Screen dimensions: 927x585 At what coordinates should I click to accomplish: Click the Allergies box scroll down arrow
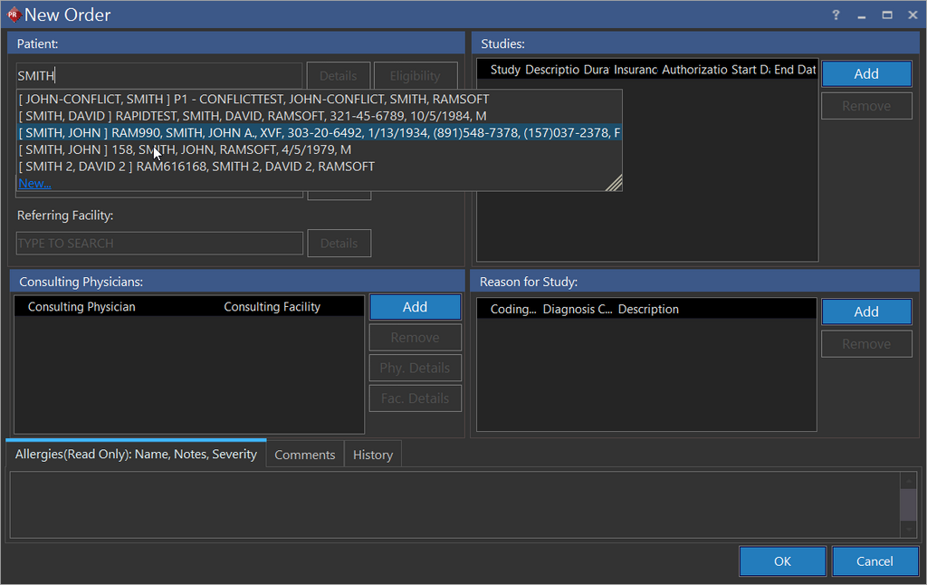pos(908,529)
